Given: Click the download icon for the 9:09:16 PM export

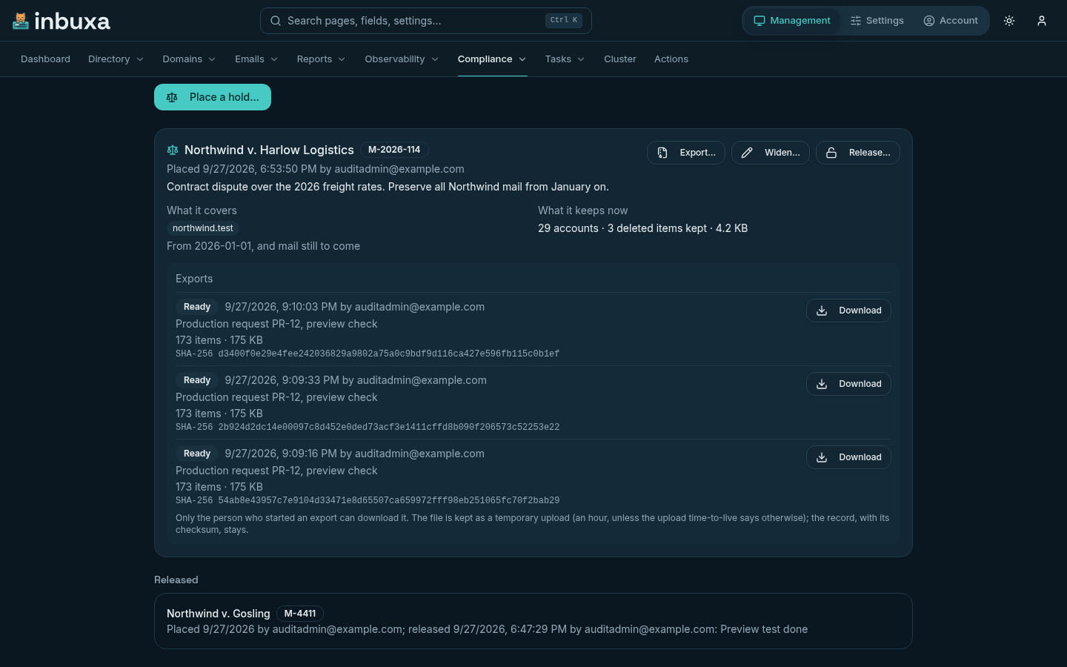Looking at the screenshot, I should click(822, 457).
